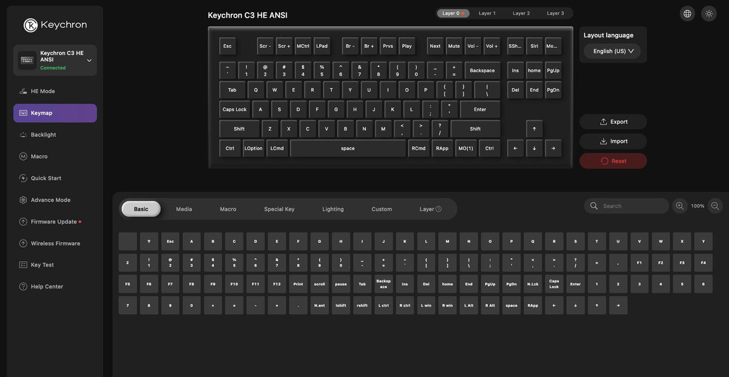Switch to Layer 0
The image size is (729, 377).
point(453,13)
